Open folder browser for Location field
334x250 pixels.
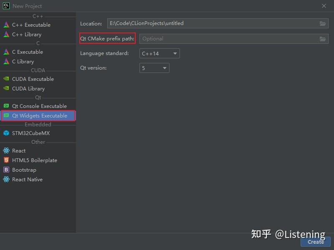pyautogui.click(x=322, y=23)
